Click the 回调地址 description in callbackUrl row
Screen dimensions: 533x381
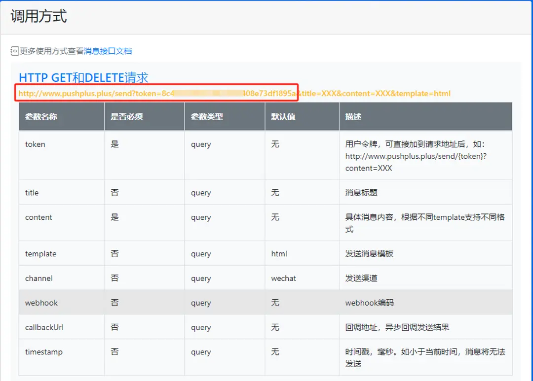426,327
